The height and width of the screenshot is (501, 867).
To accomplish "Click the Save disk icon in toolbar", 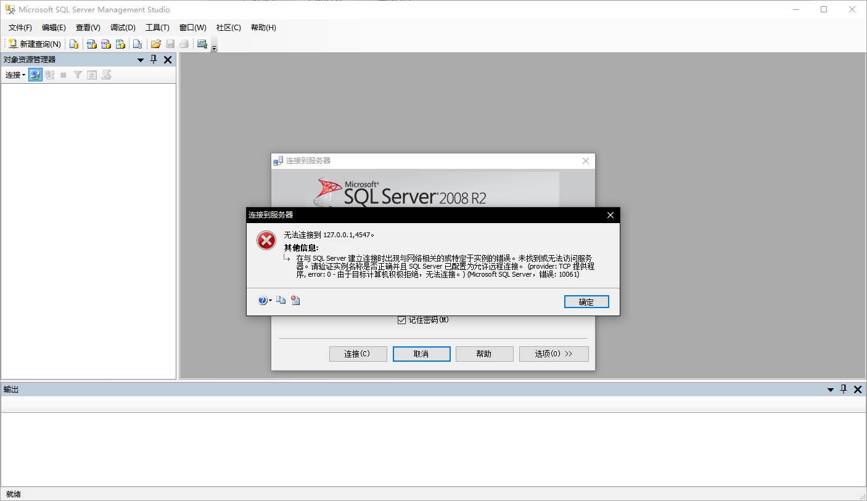I will click(x=170, y=44).
